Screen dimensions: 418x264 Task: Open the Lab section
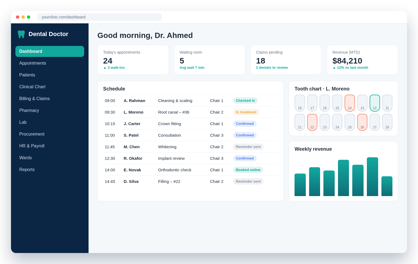click(50, 122)
